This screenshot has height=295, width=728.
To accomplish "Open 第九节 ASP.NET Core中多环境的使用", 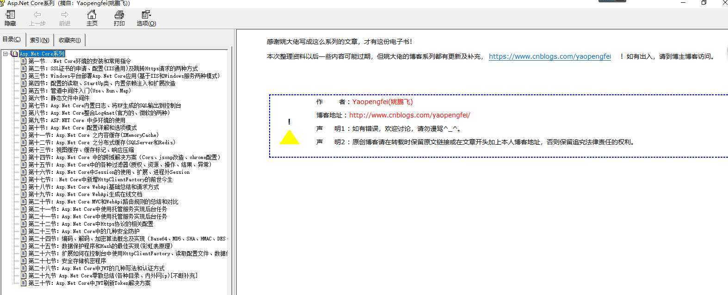I will coord(77,120).
